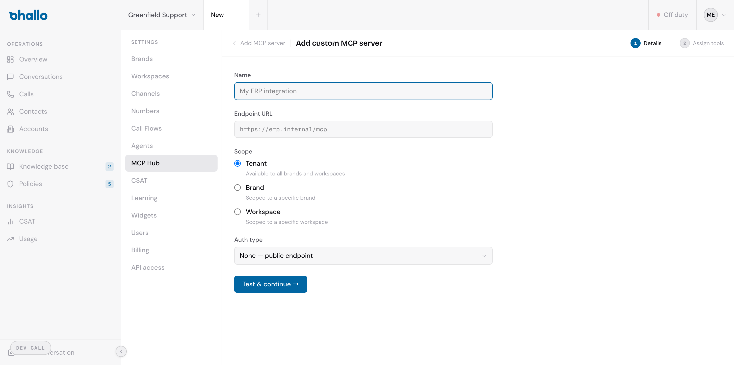The image size is (734, 365).
Task: Click the DEV CALL button
Action: coord(31,348)
